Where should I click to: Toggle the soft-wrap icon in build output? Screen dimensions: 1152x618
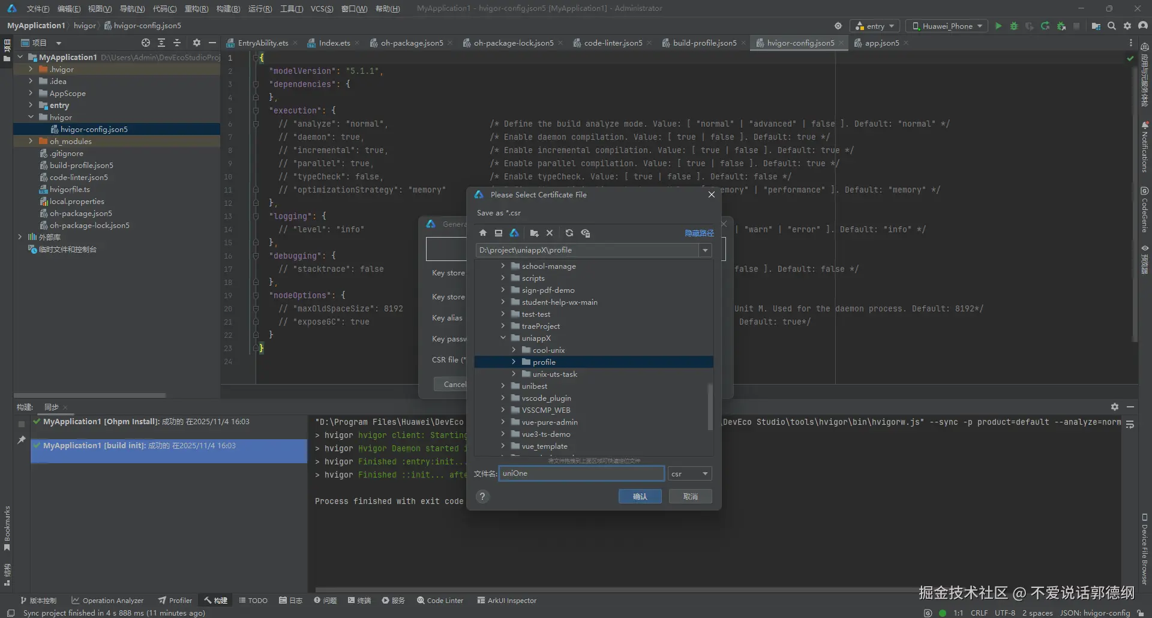(1130, 424)
